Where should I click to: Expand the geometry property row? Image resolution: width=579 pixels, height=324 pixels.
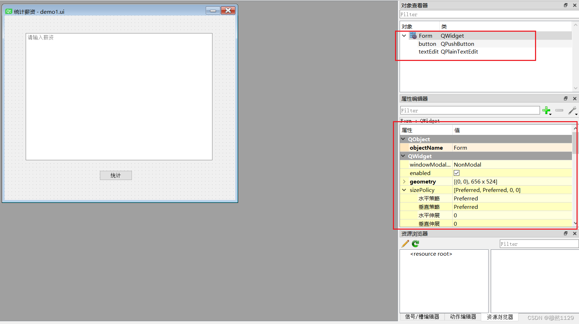(404, 181)
